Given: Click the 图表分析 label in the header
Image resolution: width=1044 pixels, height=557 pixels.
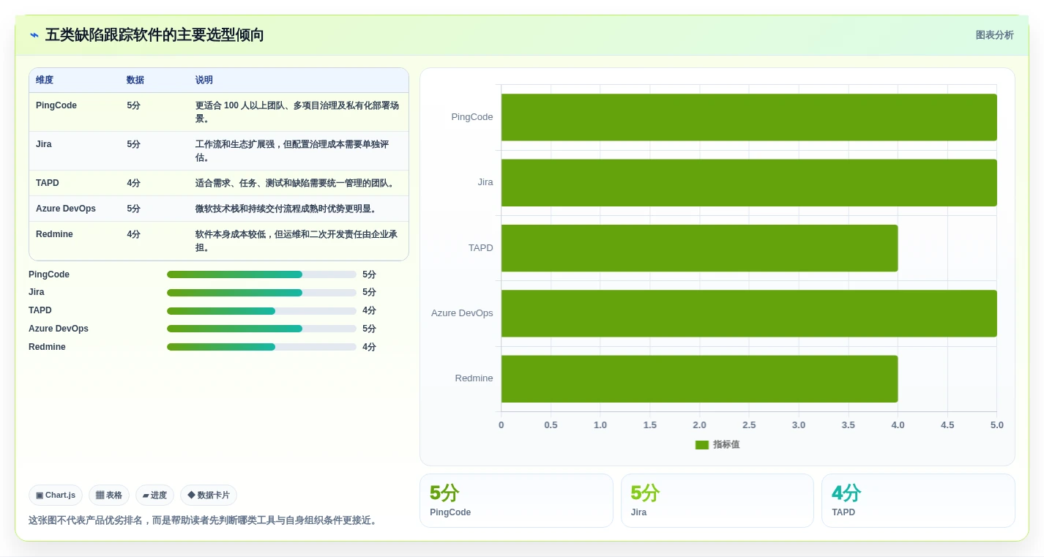Looking at the screenshot, I should coord(994,35).
